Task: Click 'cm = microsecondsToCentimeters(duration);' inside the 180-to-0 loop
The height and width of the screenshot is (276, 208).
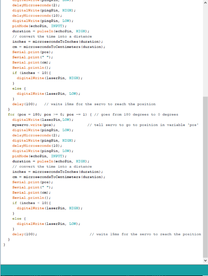Action: tap(58, 177)
